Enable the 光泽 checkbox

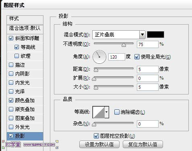[x=11, y=91]
